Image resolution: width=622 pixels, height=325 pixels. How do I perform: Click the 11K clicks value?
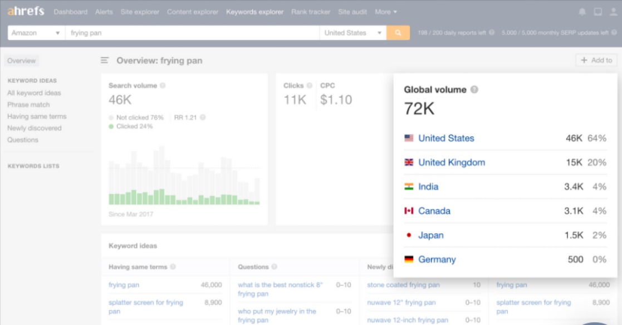click(x=295, y=100)
